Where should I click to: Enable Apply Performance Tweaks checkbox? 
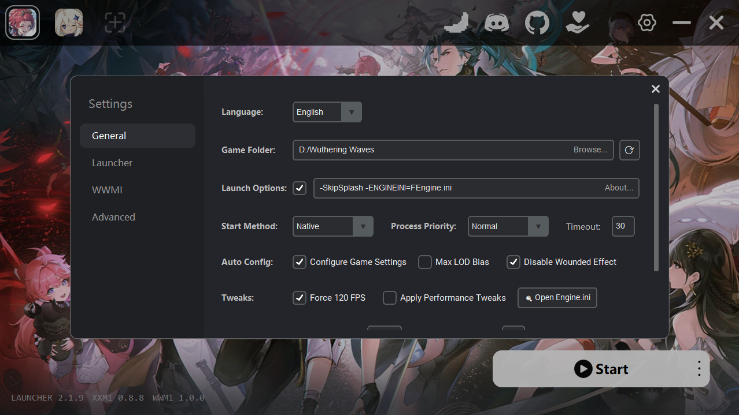coord(390,298)
